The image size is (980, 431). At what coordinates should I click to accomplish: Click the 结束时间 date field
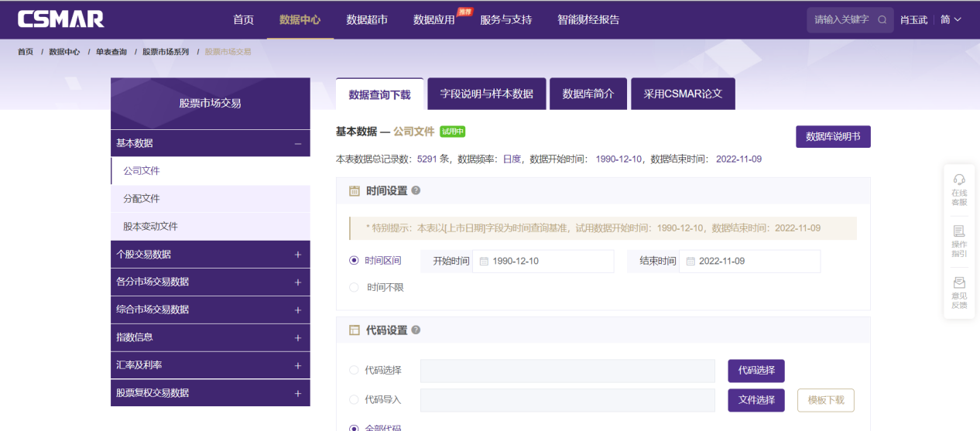point(749,262)
